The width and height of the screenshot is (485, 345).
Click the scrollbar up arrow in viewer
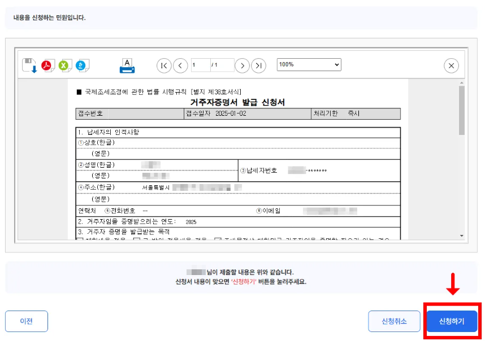tap(462, 83)
